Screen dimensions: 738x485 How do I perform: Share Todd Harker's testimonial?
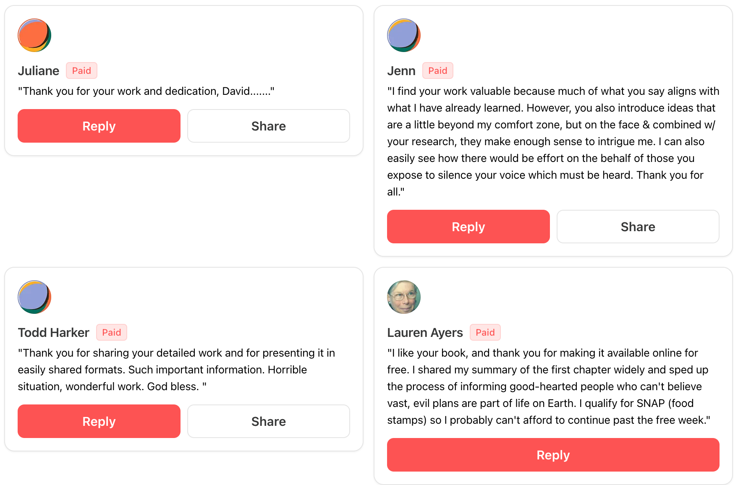[269, 421]
